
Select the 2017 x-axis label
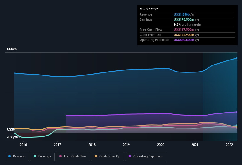click(x=57, y=145)
